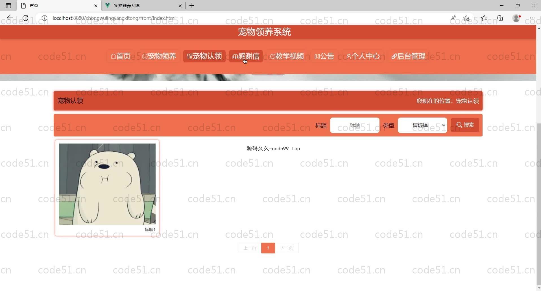Screen dimensions: 541x291
Task: Open browser settings and more menu
Action: click(532, 18)
